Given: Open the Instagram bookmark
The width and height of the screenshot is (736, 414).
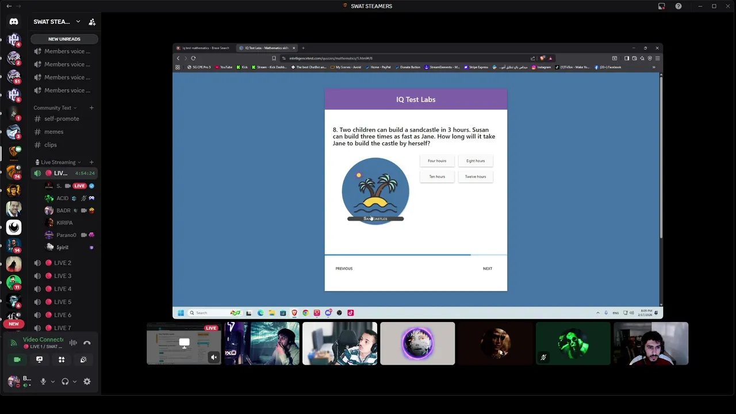Looking at the screenshot, I should click(x=542, y=67).
